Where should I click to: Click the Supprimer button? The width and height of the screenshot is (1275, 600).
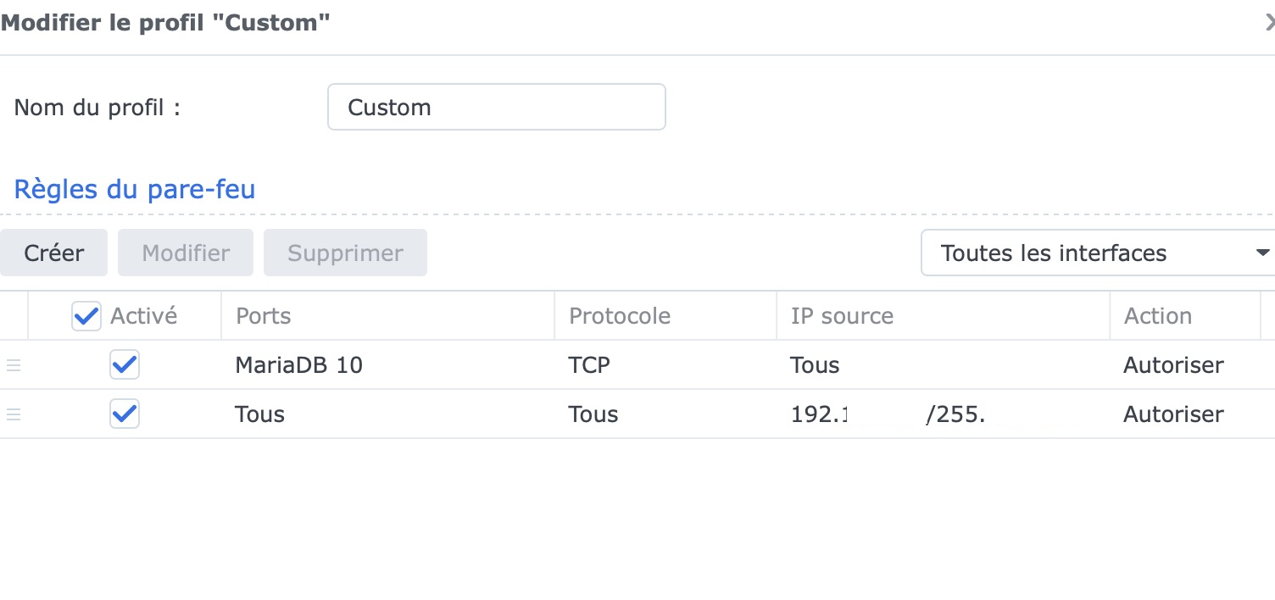click(345, 253)
